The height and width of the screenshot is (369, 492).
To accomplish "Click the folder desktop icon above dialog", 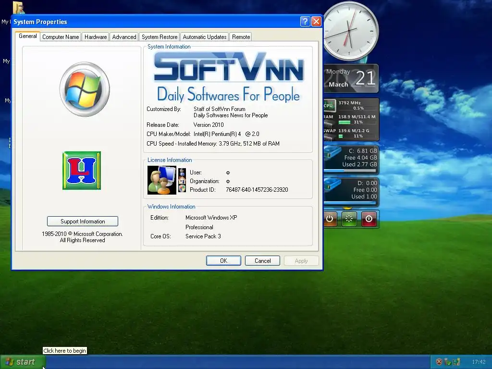I will pyautogui.click(x=19, y=8).
